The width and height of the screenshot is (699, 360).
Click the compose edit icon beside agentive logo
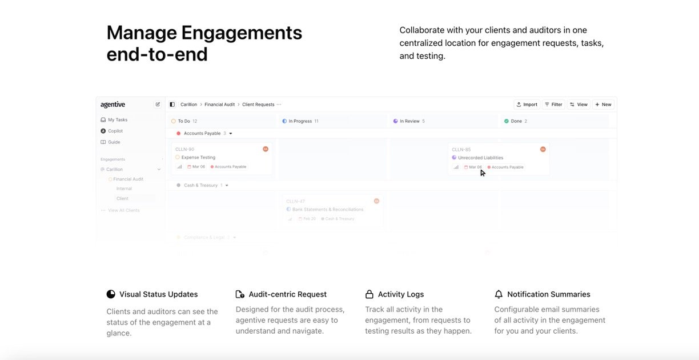[158, 105]
